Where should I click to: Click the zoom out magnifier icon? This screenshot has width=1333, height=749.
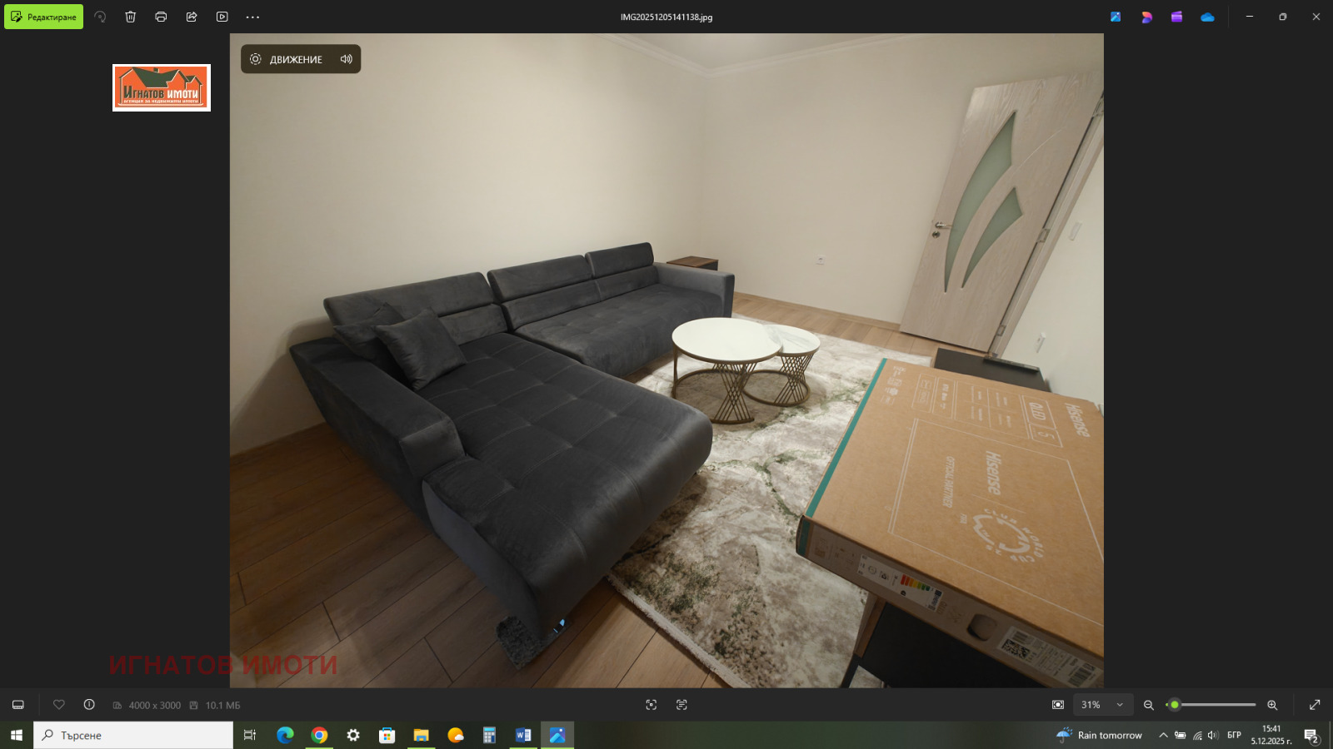coord(1149,705)
